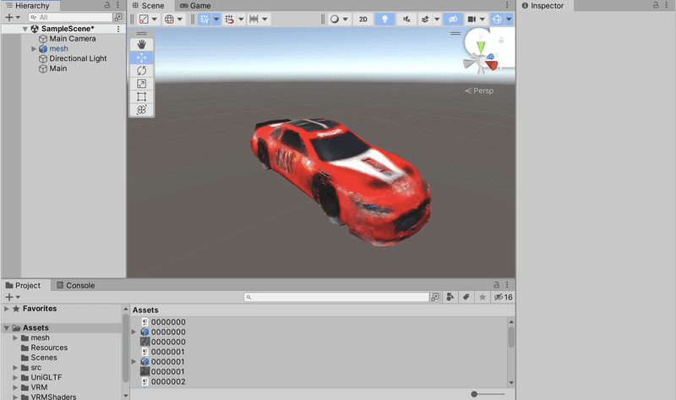The width and height of the screenshot is (676, 400).
Task: Select the Main object in Hierarchy
Action: pos(57,68)
